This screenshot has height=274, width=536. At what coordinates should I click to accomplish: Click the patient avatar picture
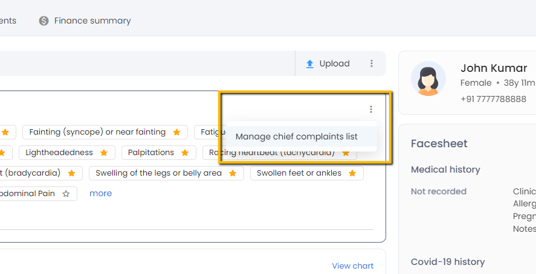click(428, 79)
